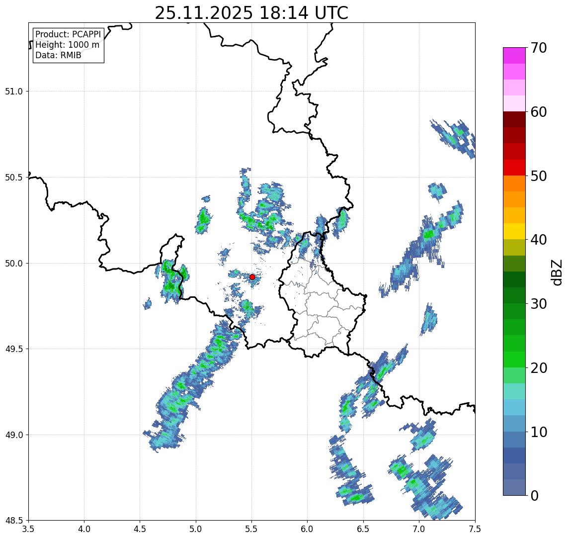This screenshot has width=569, height=539.
Task: Click the 70 tick label on colorbar
Action: pyautogui.click(x=539, y=48)
